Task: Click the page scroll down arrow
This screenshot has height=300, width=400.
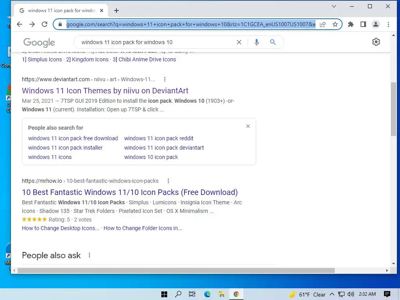Action: [393, 264]
